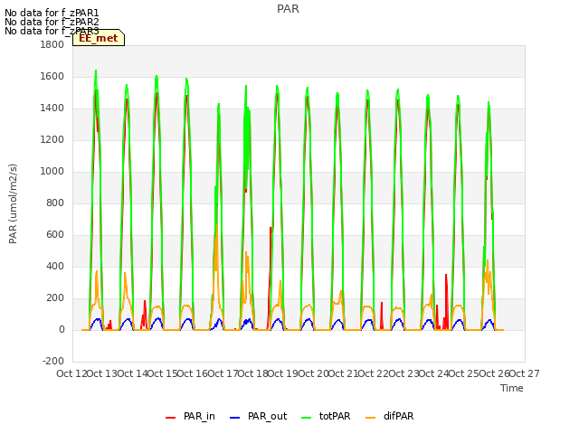Click the PAR_out blue legend swatch
The width and height of the screenshot is (579, 434).
(235, 418)
